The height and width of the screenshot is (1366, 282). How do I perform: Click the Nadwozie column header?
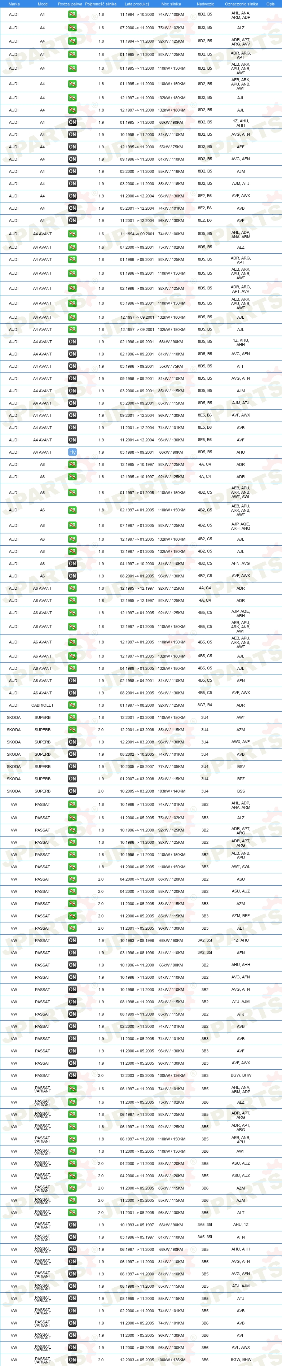click(205, 4)
